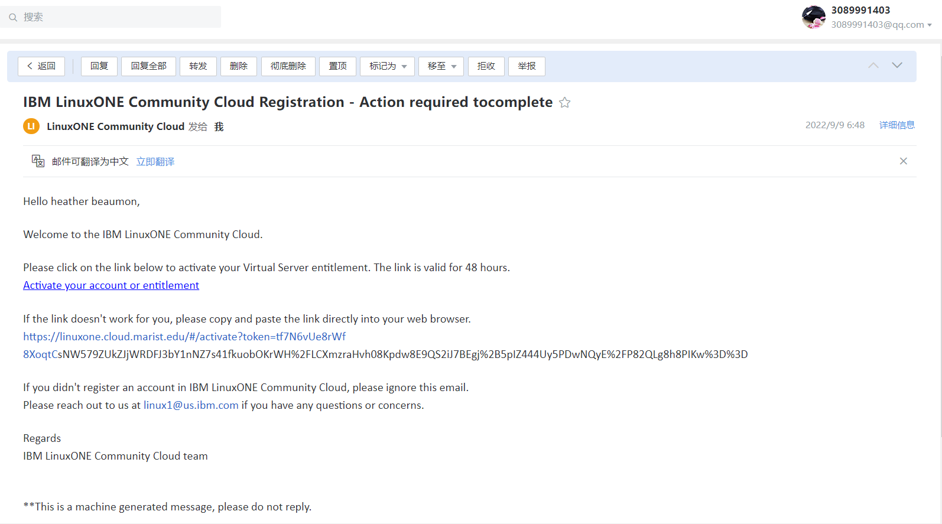The image size is (942, 524).
Task: Focus the 搜索 search input field
Action: click(111, 17)
